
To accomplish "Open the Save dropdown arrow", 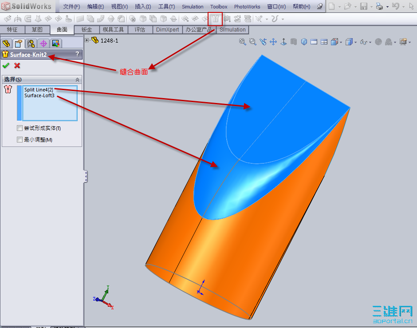I will pos(371,7).
